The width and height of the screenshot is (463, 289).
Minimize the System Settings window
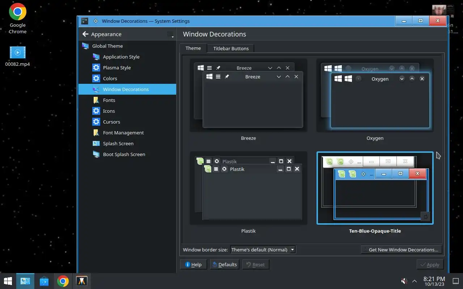pos(404,21)
